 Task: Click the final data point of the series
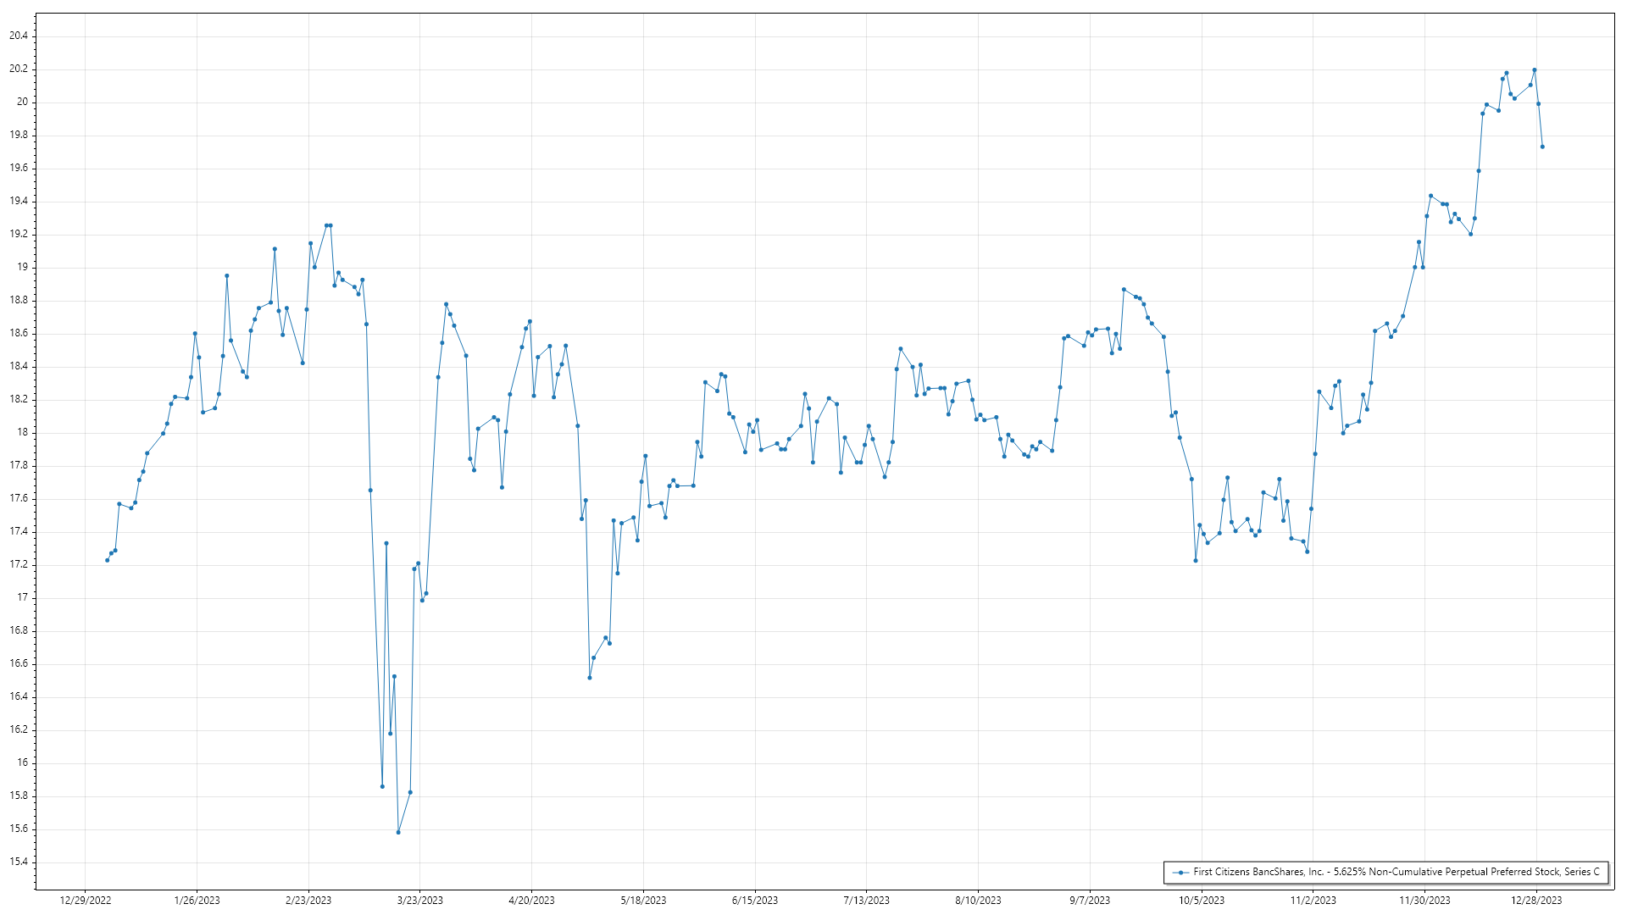click(x=1542, y=147)
